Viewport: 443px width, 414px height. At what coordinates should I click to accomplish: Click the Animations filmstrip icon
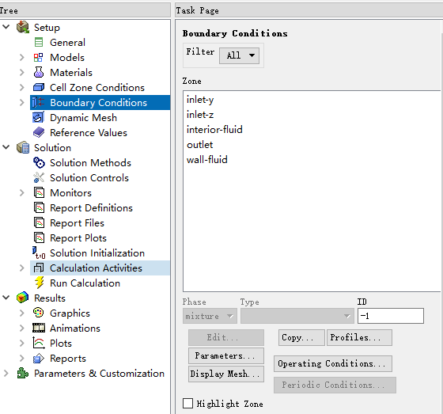pyautogui.click(x=39, y=328)
